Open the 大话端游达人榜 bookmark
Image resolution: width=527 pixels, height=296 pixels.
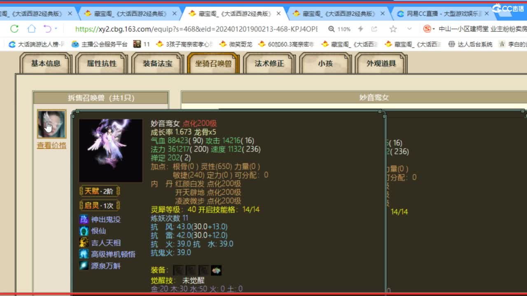coord(37,44)
